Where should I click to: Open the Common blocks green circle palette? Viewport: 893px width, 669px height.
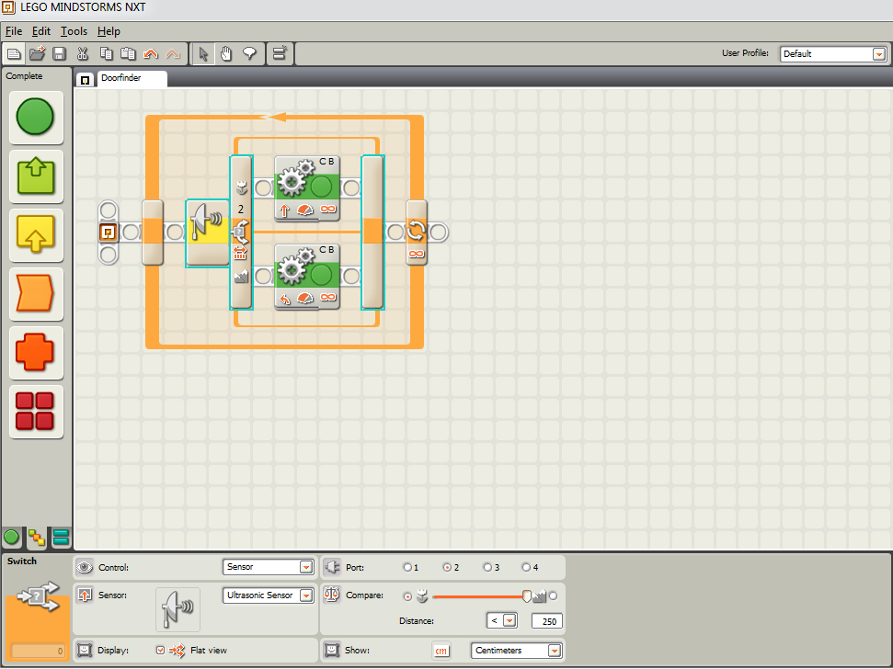35,118
